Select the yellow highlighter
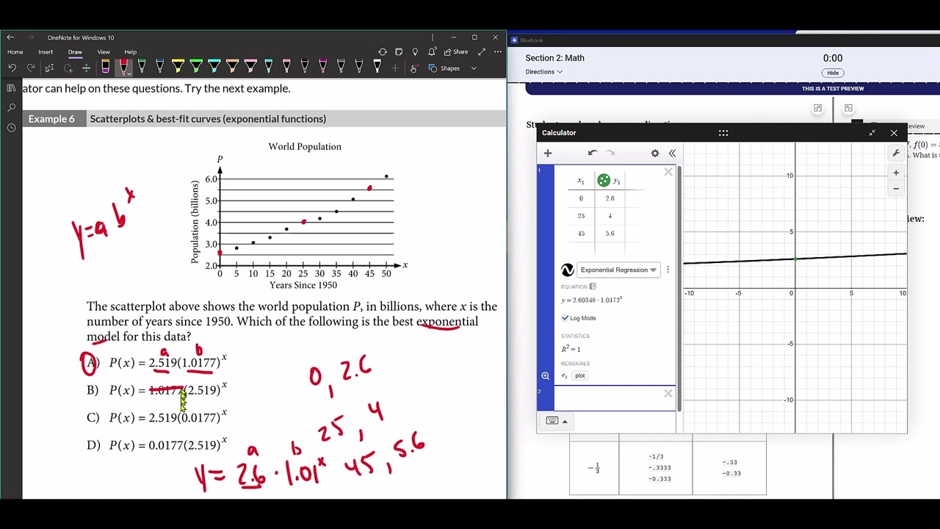940x529 pixels. tap(178, 68)
